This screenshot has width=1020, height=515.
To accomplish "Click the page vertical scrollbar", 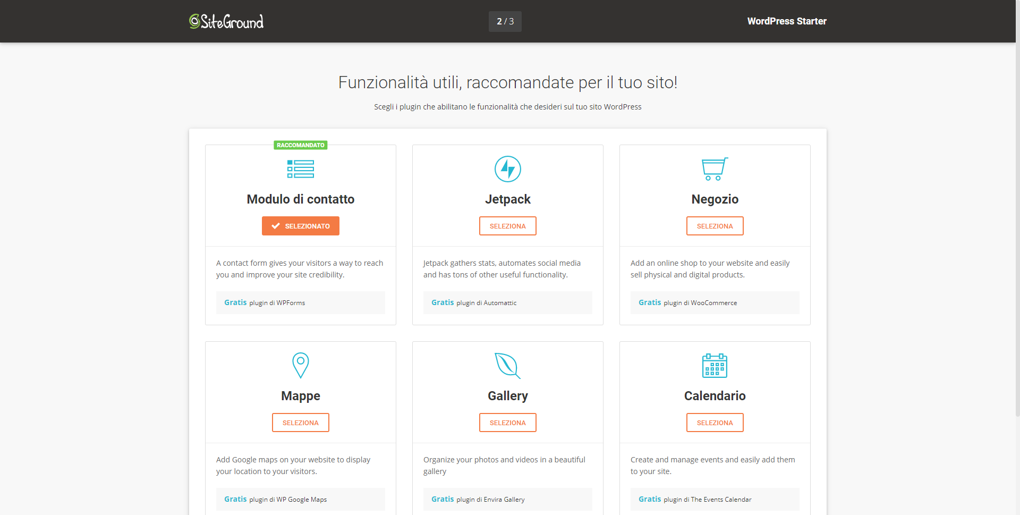I will click(1017, 213).
